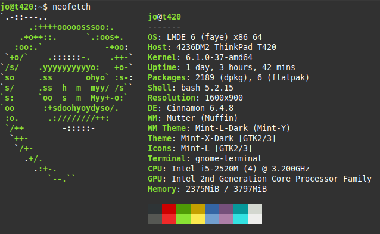Click GPU 'Intel 2nd Generation Core Processor Family'
Screen dimensions: 380x234
(272, 179)
